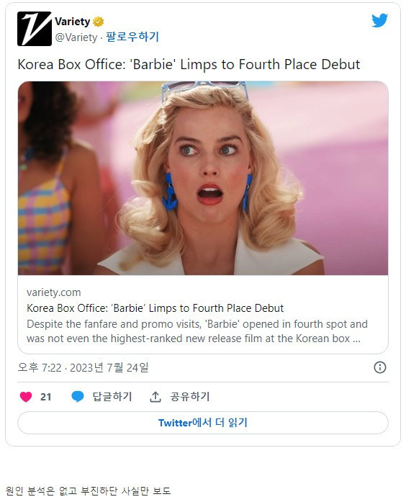
Task: Open the tweet info circle icon
Action: [380, 367]
